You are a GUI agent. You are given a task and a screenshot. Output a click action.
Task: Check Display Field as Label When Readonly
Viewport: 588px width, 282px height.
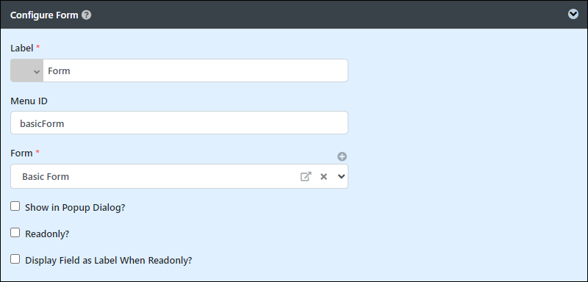(x=15, y=258)
